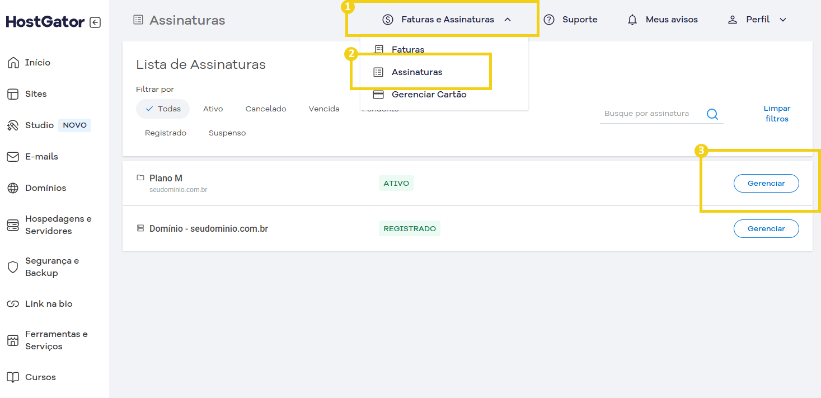Open Assinaturas from the dropdown menu
Viewport: 821px width, 398px height.
tap(417, 72)
